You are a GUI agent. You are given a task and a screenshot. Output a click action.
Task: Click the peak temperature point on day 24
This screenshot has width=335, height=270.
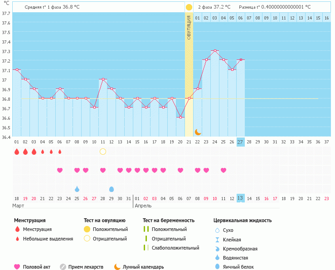pyautogui.click(x=215, y=51)
